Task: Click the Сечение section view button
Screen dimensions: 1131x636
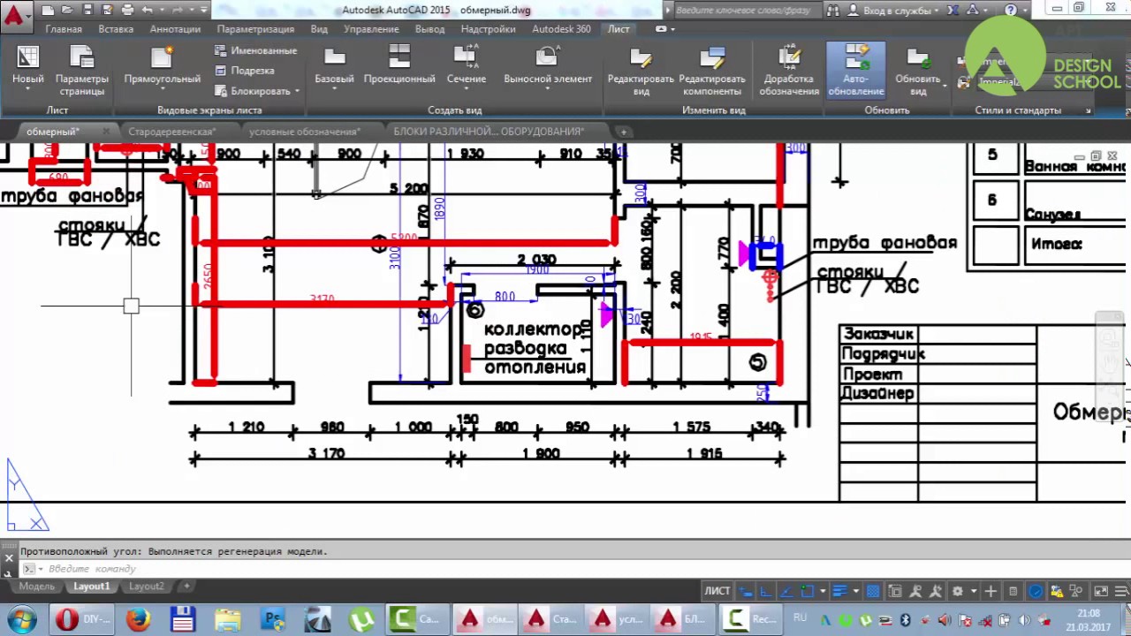Action: [x=466, y=68]
